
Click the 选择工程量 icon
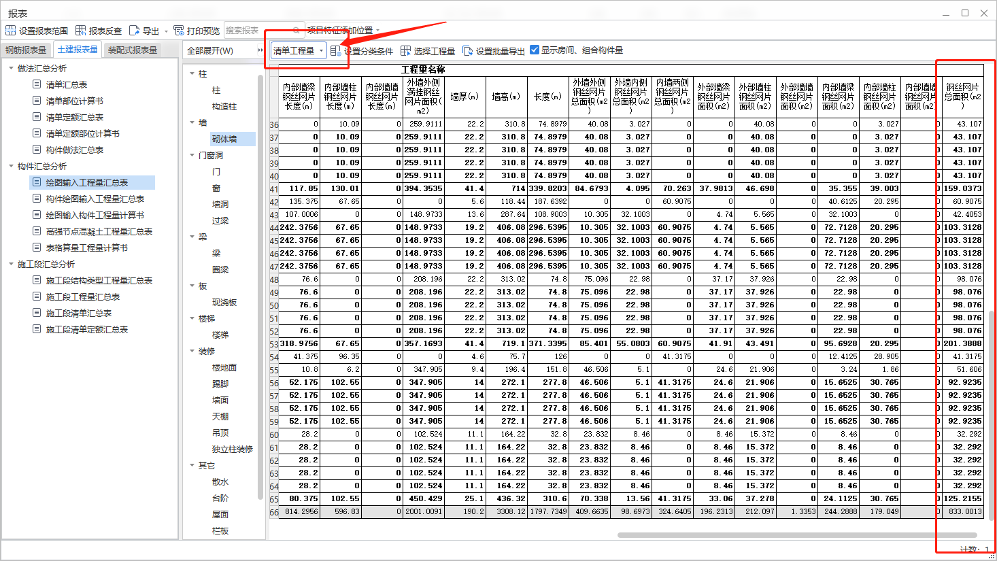pyautogui.click(x=405, y=50)
